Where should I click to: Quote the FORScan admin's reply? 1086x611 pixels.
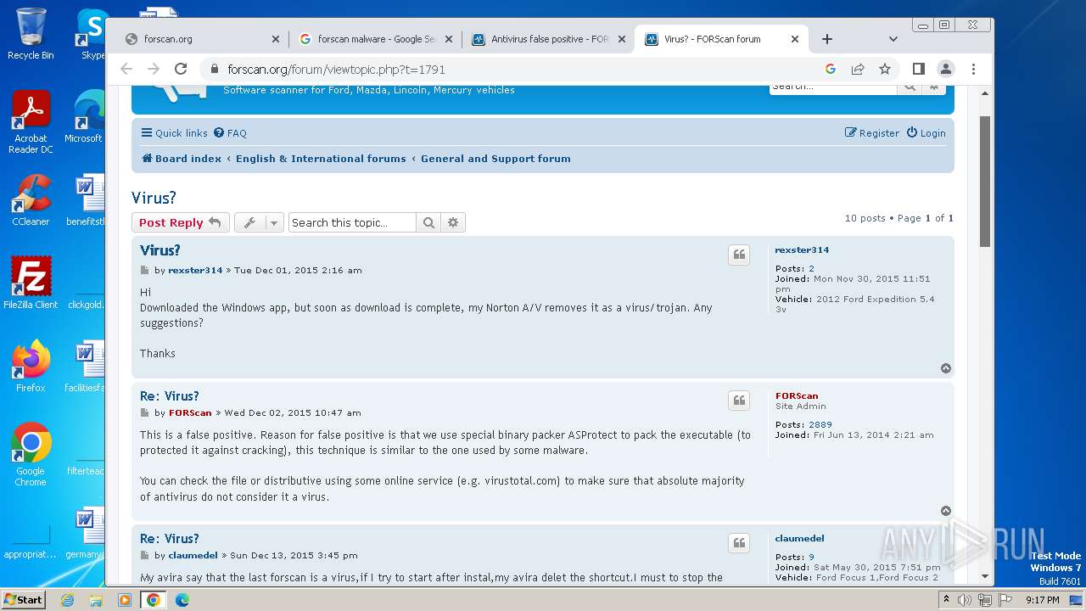click(739, 401)
